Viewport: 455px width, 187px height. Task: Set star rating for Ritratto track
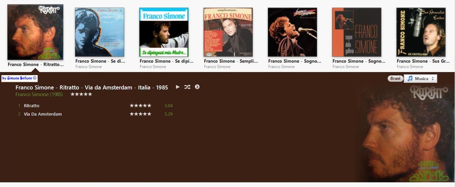[x=140, y=106]
